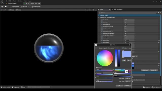Image resolution: width=162 pixels, height=91 pixels.
Task: Click the Alpha channel slider
Action: click(105, 82)
